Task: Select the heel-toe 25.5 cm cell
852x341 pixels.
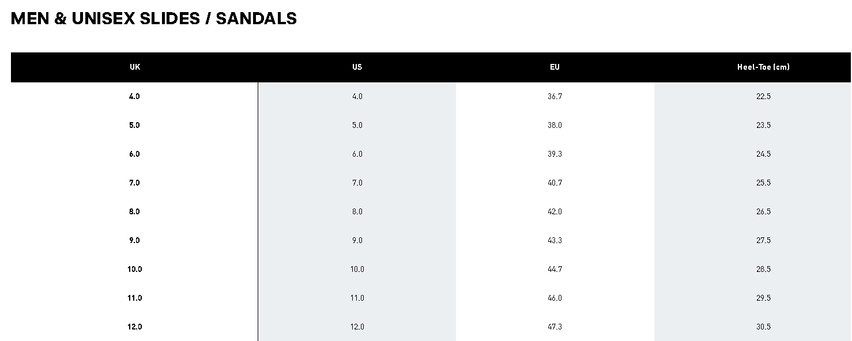Action: (763, 183)
